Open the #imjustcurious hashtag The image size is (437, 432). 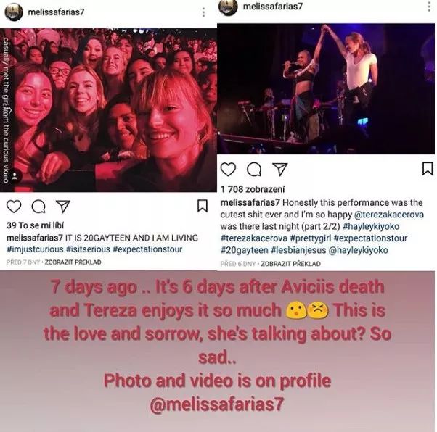tap(35, 249)
